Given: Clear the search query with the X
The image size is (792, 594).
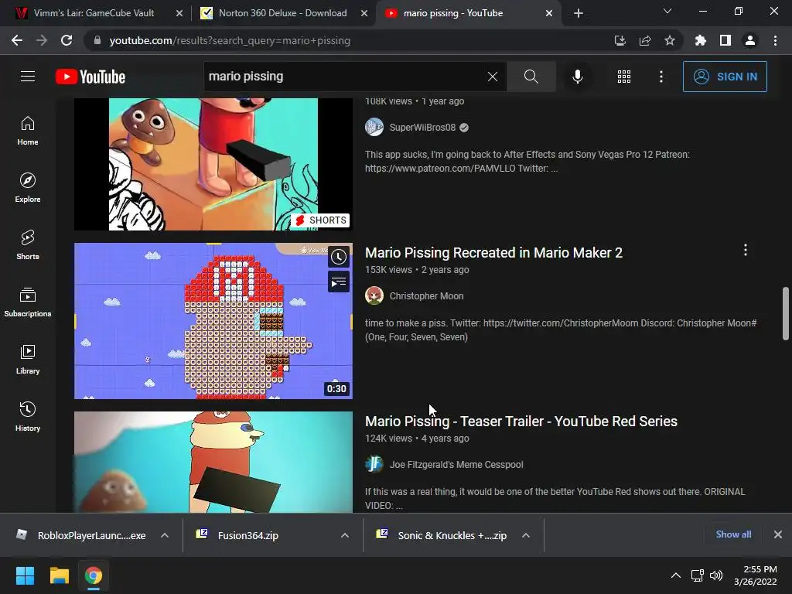Looking at the screenshot, I should pos(493,77).
